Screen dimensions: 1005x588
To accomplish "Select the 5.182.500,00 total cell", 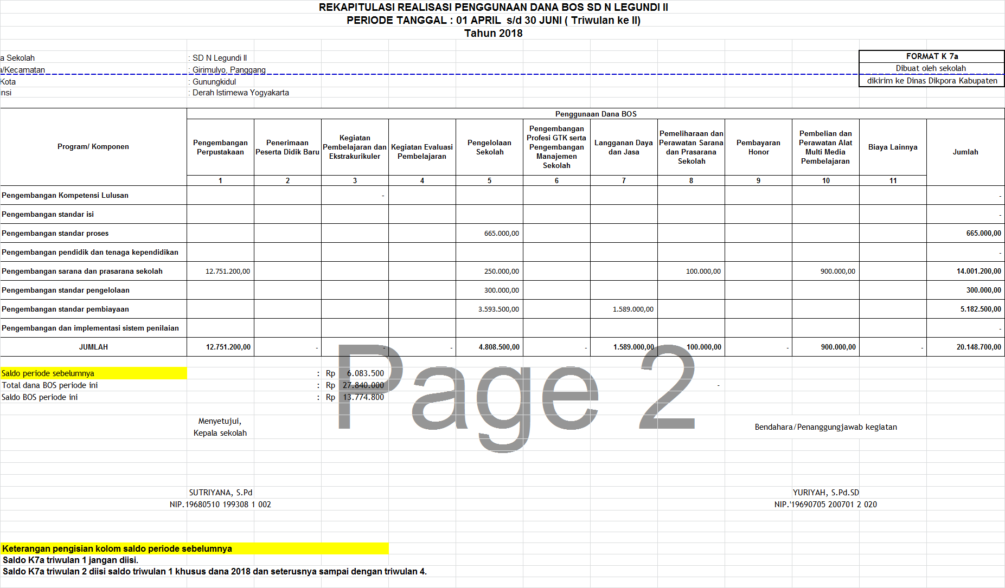I will [965, 309].
